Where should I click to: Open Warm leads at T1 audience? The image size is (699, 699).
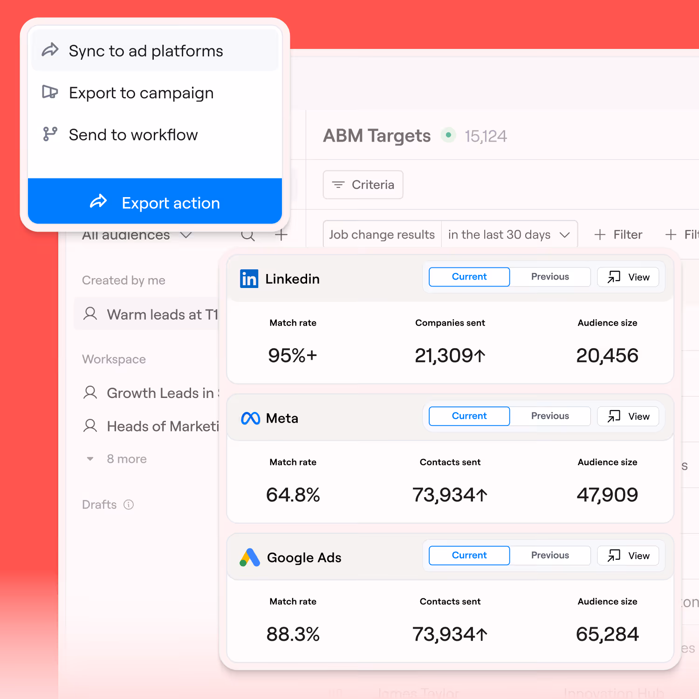[x=146, y=314]
